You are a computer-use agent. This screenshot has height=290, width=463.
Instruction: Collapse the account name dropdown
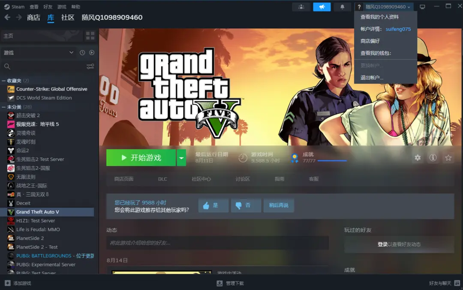388,7
